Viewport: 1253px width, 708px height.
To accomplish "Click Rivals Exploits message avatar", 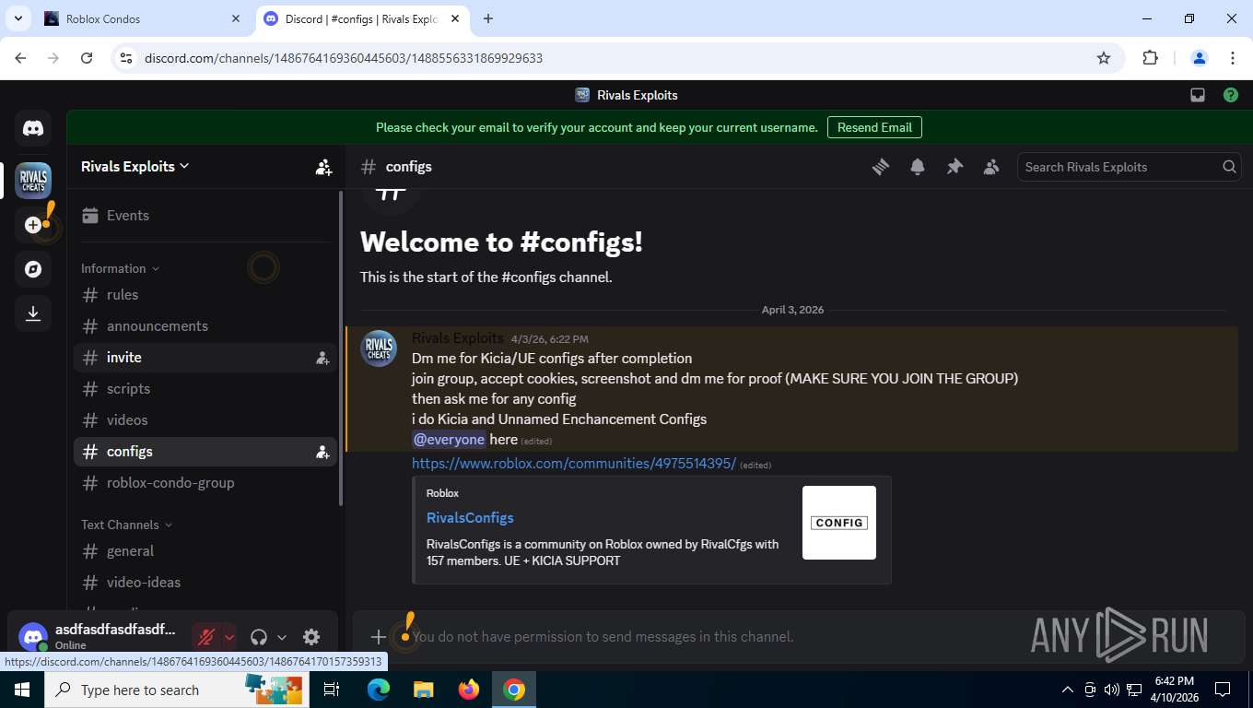I will pyautogui.click(x=379, y=348).
